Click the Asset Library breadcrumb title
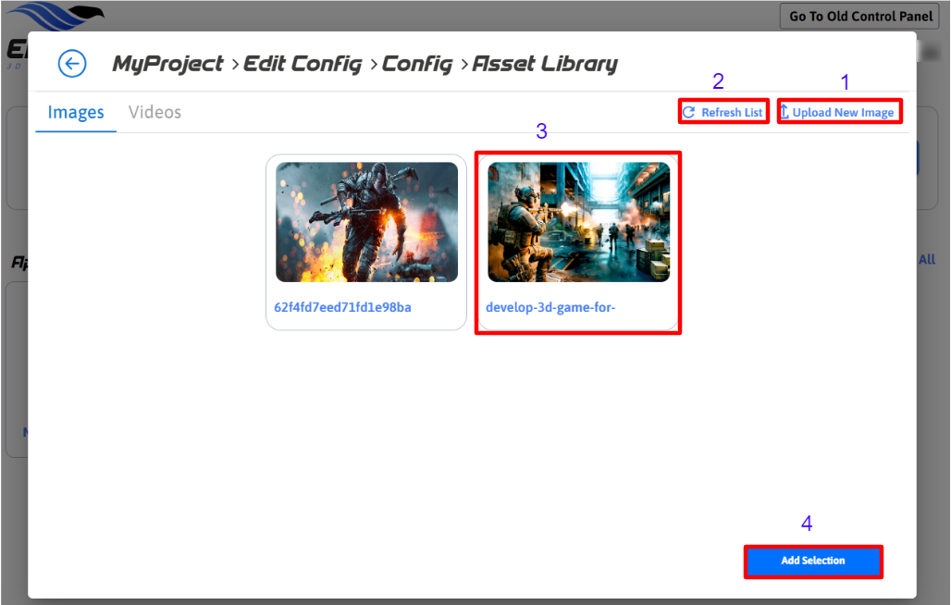 point(545,64)
